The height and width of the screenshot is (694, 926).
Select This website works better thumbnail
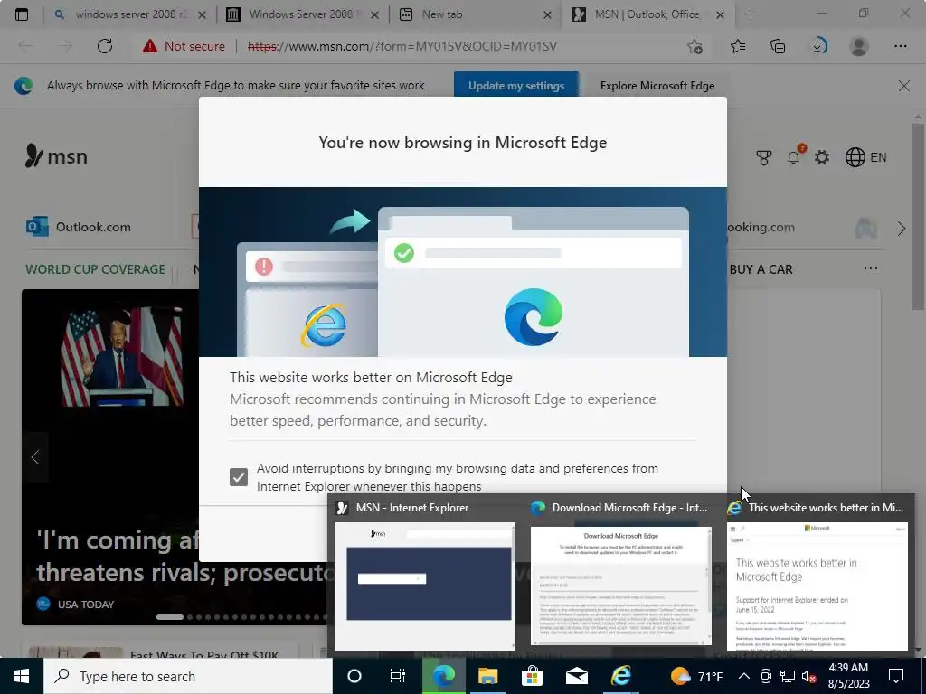click(x=817, y=586)
